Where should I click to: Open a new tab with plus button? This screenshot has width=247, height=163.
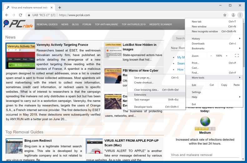click(x=60, y=7)
